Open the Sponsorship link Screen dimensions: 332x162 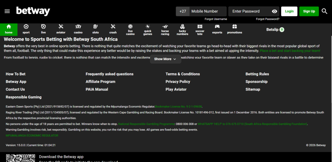coord(256,81)
